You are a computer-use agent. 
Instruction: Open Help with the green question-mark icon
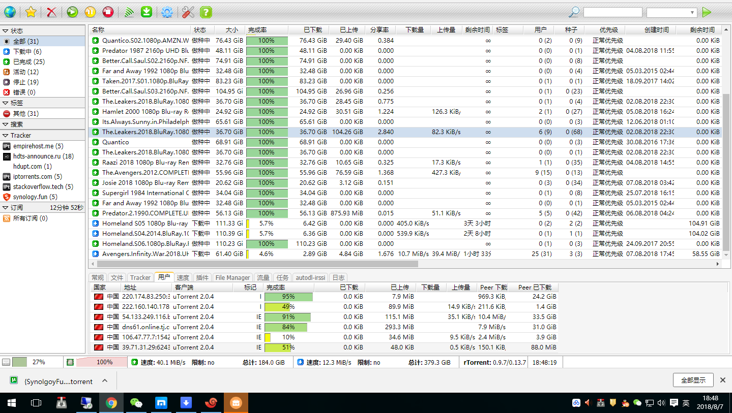(x=206, y=12)
